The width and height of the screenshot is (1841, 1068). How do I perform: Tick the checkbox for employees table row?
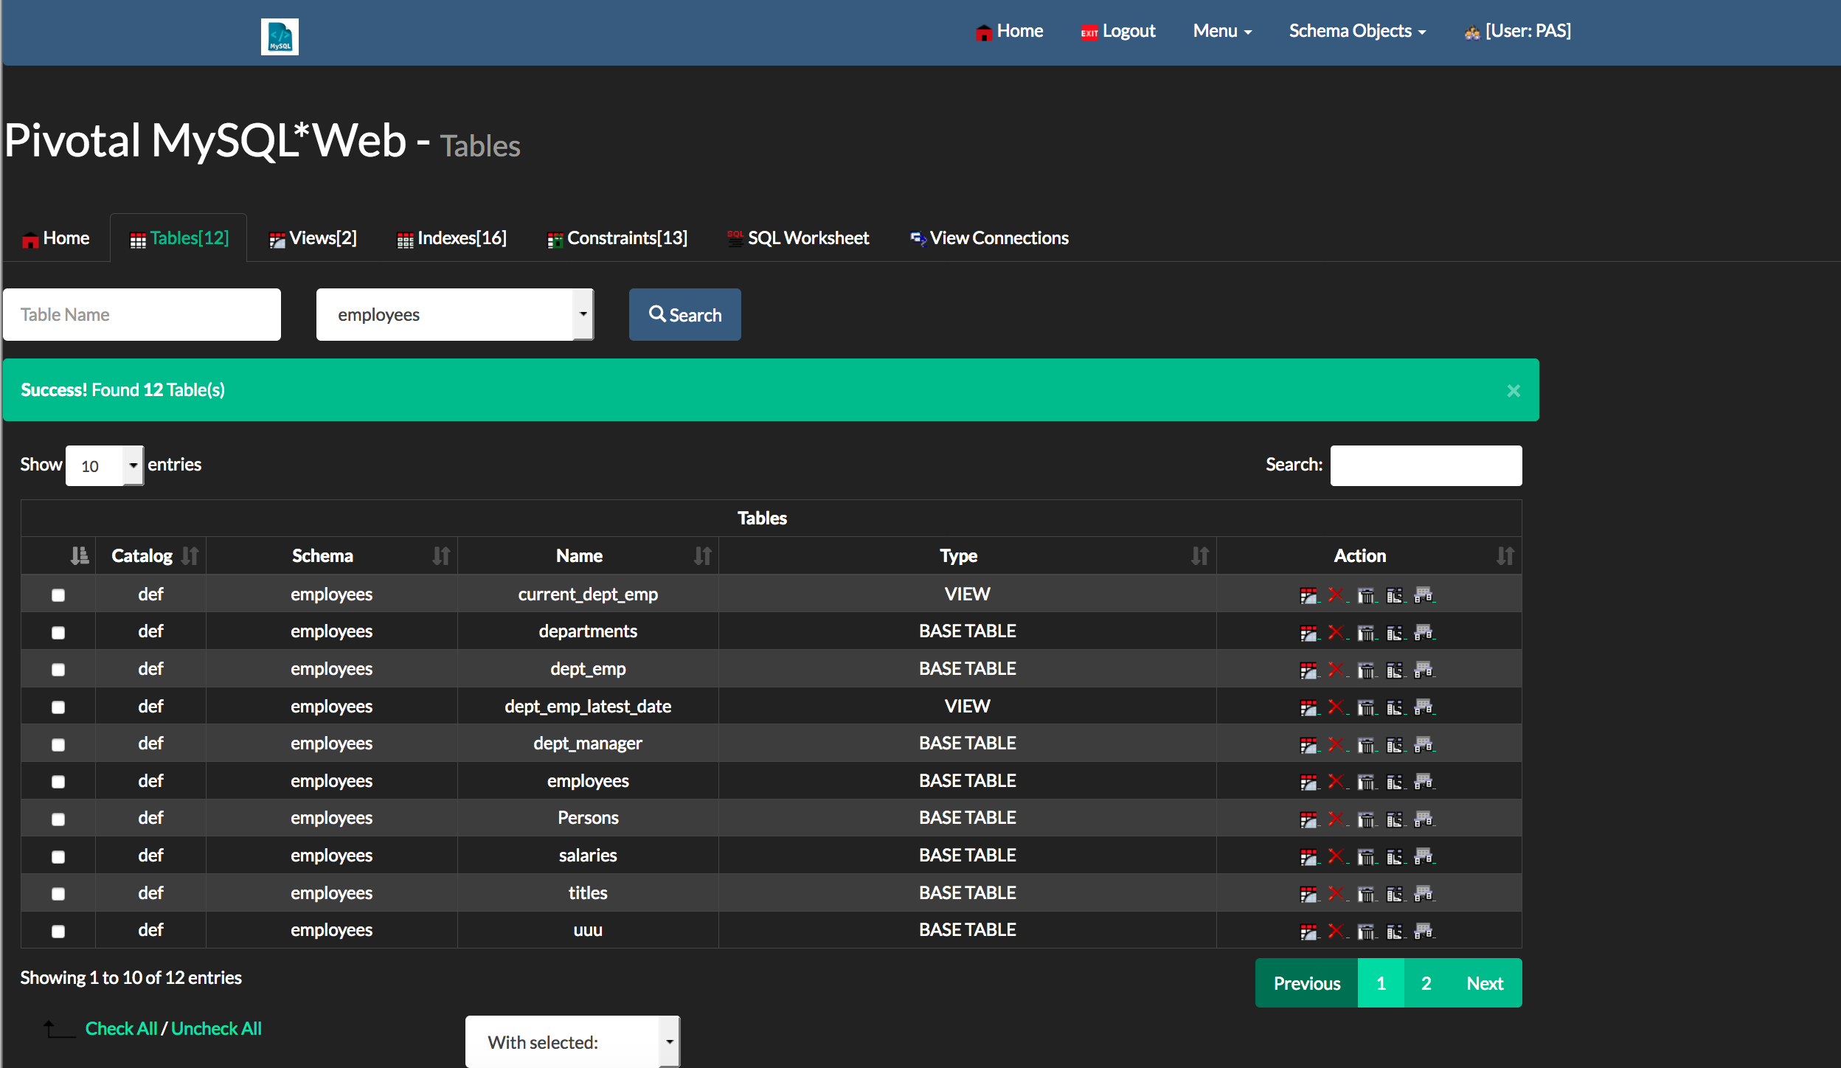(58, 782)
